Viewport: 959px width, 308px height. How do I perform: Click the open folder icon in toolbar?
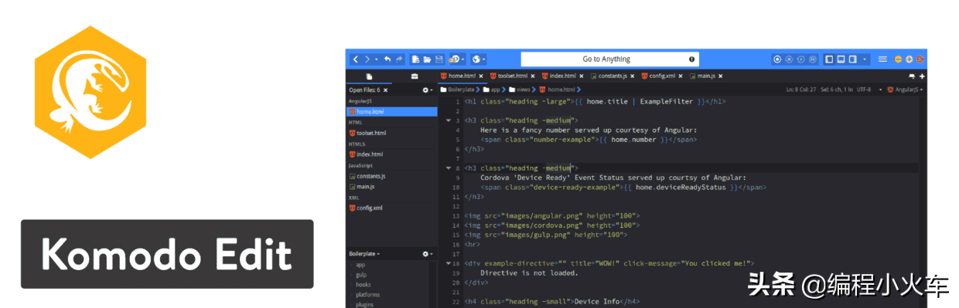(427, 59)
